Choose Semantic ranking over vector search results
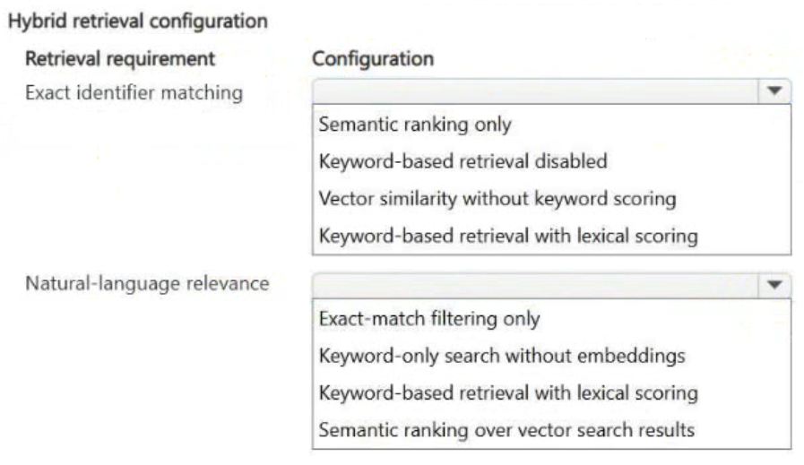The image size is (804, 465). click(x=506, y=430)
